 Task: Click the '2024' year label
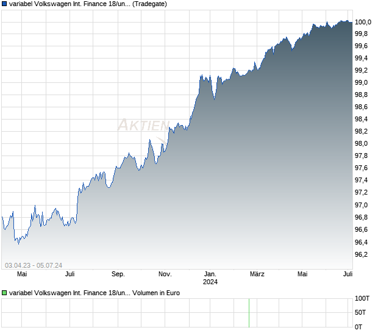[210, 282]
